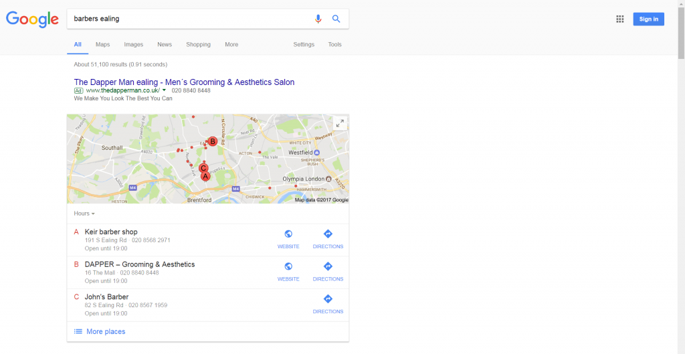Click the Brentford label on the map
Screen dimensions: 685x354
199,200
